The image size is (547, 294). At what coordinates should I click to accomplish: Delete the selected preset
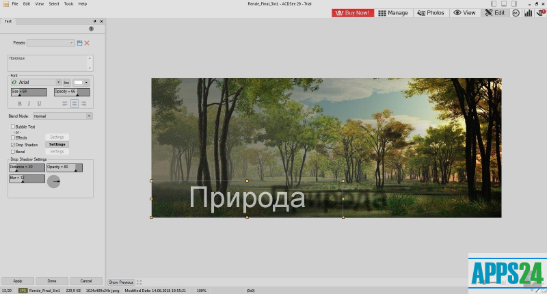pyautogui.click(x=87, y=43)
